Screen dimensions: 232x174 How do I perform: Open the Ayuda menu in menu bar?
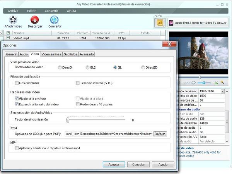[71, 11]
